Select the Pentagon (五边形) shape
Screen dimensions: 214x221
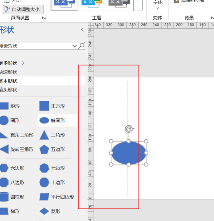pyautogui.click(x=52, y=149)
